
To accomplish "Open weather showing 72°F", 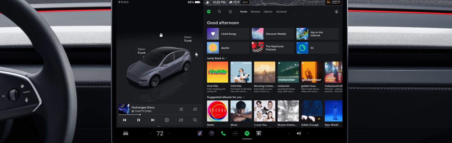I will coord(234,2).
